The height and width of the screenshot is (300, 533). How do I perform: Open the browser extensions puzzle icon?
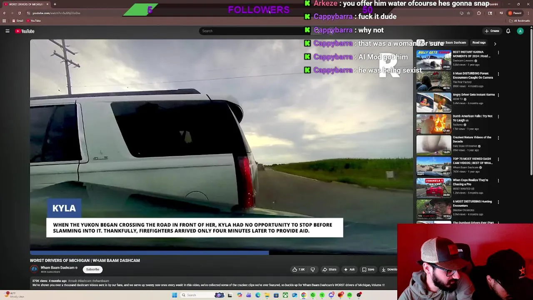(479, 13)
